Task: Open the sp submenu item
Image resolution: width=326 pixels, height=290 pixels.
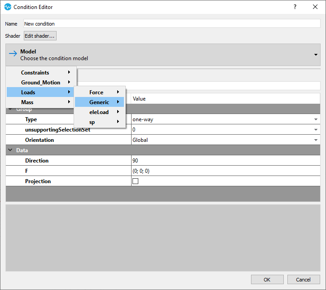Action: click(99, 122)
